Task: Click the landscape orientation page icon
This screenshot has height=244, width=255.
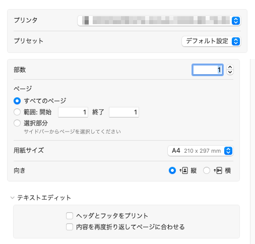Action: coord(218,170)
